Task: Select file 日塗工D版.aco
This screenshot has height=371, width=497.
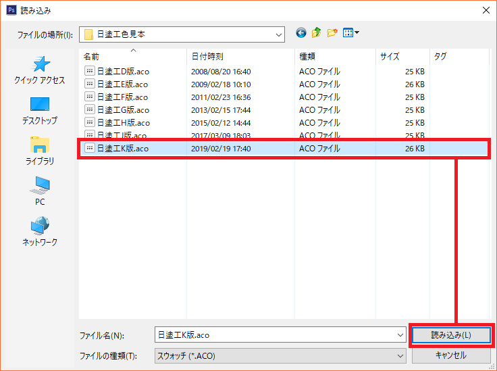Action: 123,72
